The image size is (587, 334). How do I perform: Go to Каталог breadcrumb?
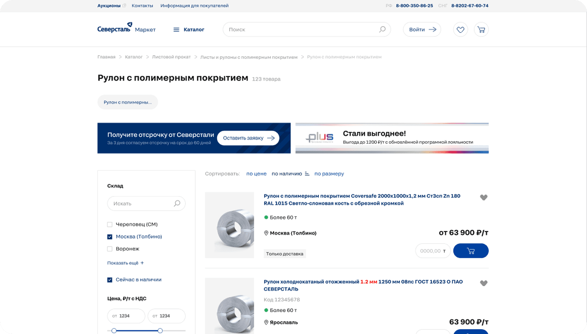click(134, 57)
